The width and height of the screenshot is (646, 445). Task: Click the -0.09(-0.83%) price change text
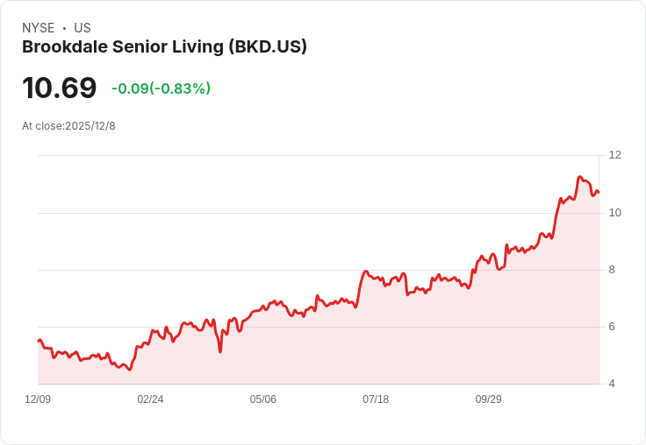pyautogui.click(x=161, y=88)
